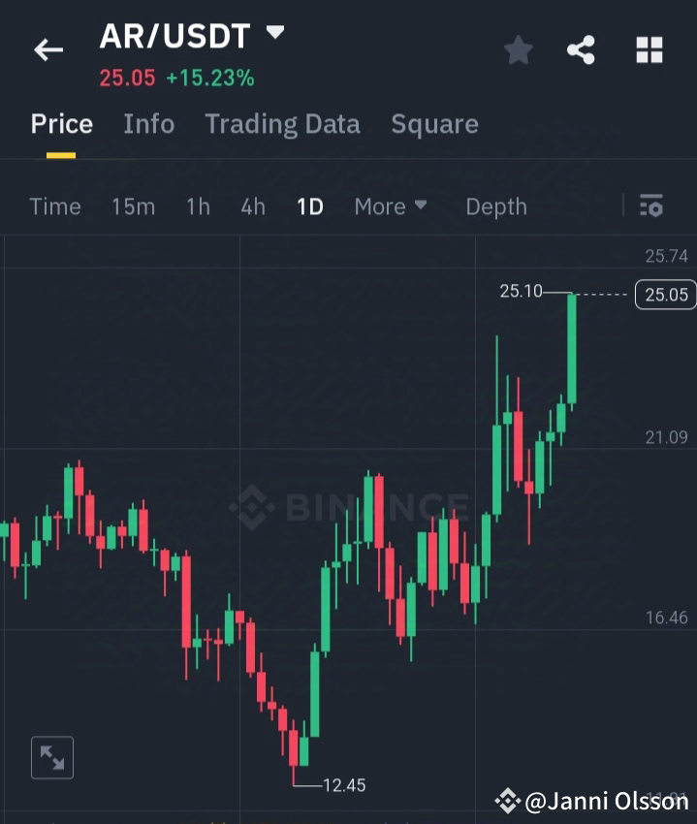Click the 1D interval underline indicator
The width and height of the screenshot is (697, 824).
pyautogui.click(x=309, y=206)
